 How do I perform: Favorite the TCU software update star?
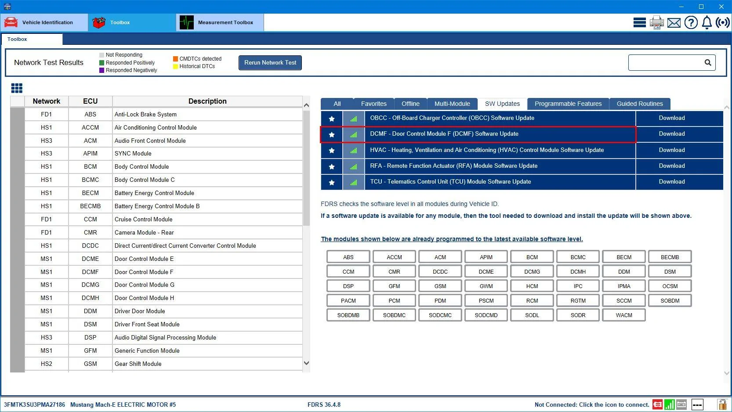tap(332, 182)
